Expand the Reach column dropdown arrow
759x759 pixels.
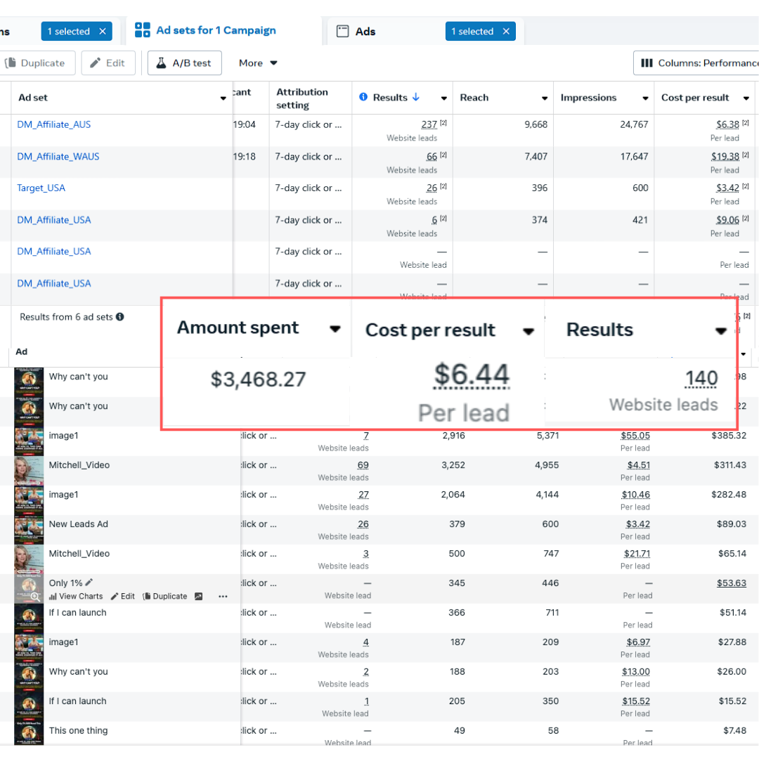point(545,98)
